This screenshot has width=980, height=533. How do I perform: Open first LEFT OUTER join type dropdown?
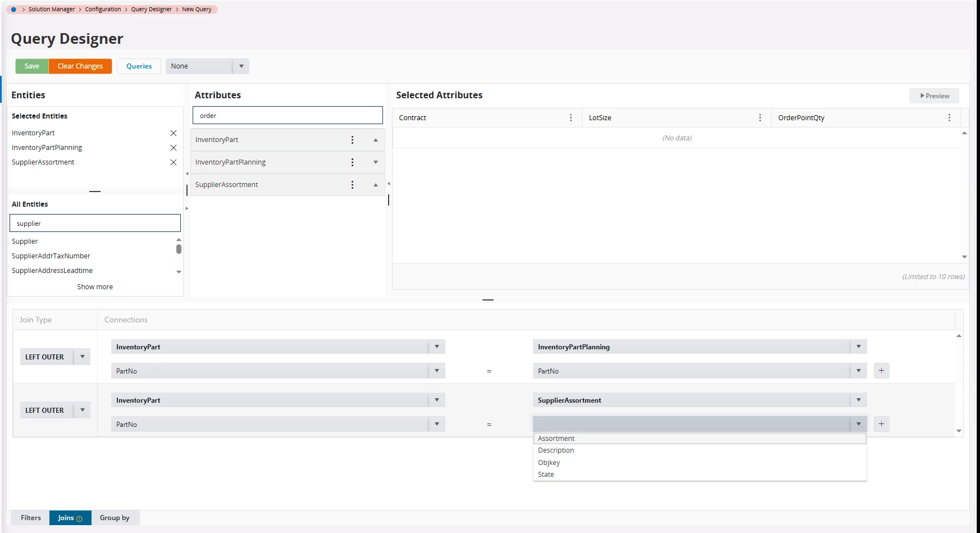83,357
